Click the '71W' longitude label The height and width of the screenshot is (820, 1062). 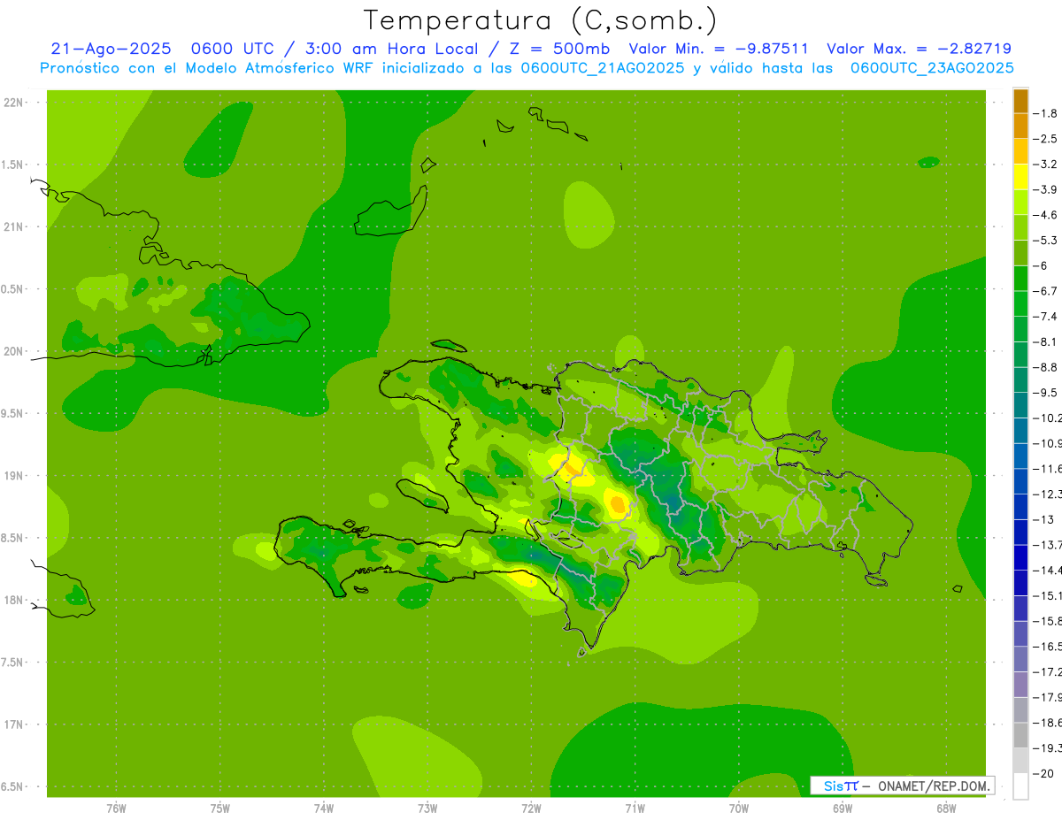635,809
